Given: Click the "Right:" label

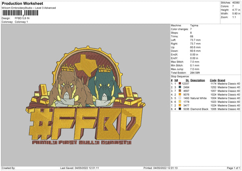Looking at the screenshot, I should pyautogui.click(x=174, y=44).
